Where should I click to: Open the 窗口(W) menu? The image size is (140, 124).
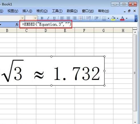[88, 11]
